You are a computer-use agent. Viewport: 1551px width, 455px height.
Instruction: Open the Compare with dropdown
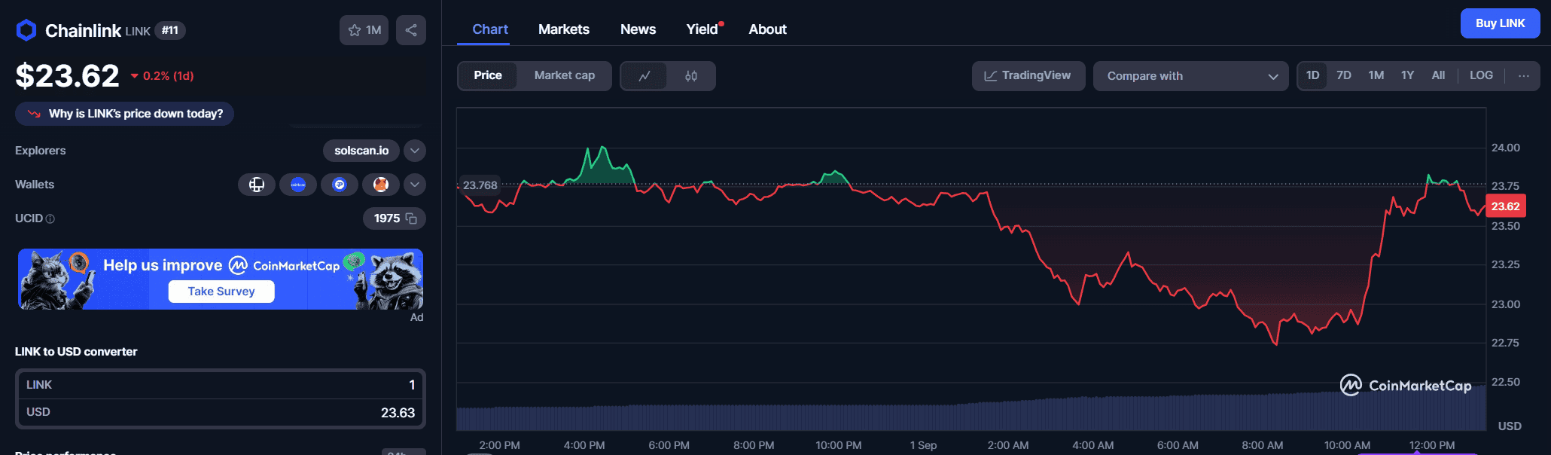[x=1191, y=76]
